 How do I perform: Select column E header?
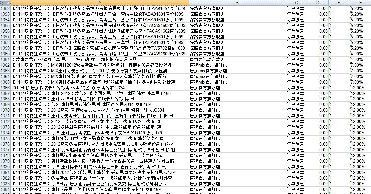(339, 3)
